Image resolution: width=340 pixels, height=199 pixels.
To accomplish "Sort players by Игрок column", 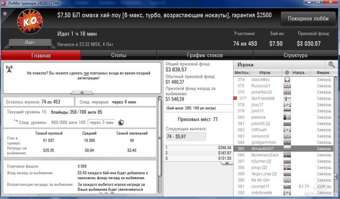I will (x=265, y=73).
